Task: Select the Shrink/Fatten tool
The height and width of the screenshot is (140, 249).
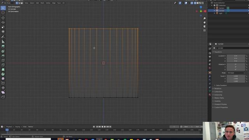Action: (x=3, y=88)
